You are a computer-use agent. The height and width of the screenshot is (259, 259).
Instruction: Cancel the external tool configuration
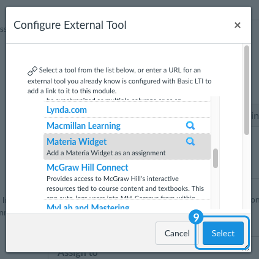(x=177, y=233)
